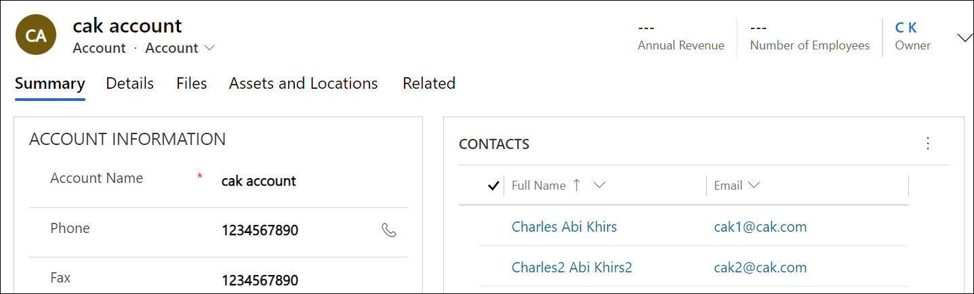Click the phone call icon
Viewport: 974px width, 294px height.
[x=389, y=230]
